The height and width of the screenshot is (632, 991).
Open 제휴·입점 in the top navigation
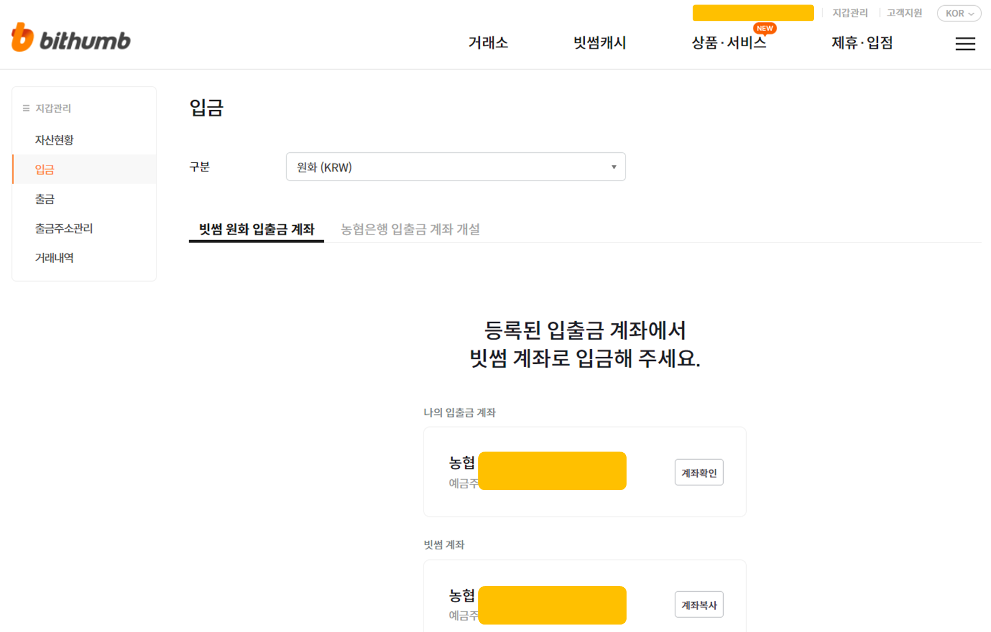(862, 43)
